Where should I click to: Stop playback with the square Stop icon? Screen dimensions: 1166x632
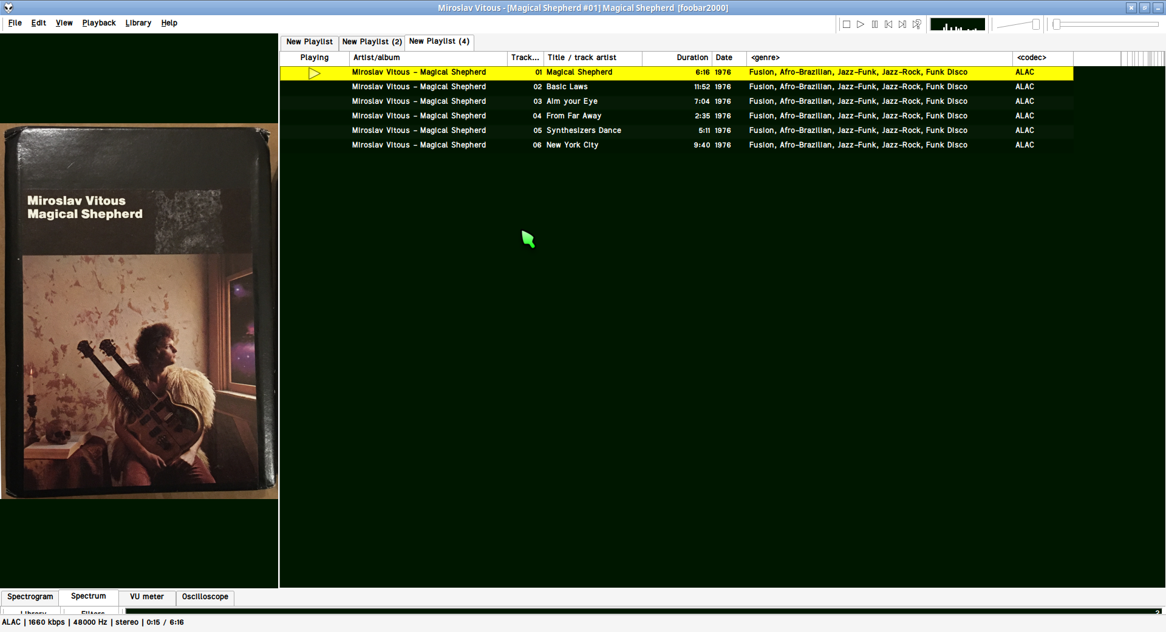tap(846, 24)
